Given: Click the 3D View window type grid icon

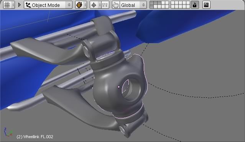Looking at the screenshot, I should click(x=7, y=5).
